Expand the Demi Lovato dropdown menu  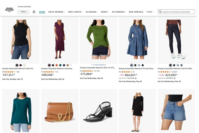pos(75,12)
